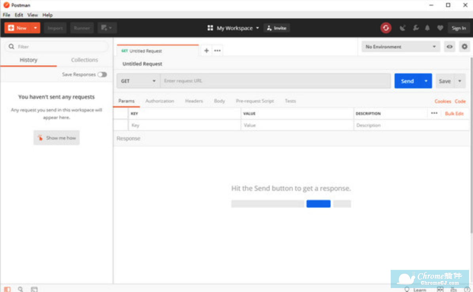Click the Enter request URL field

(x=275, y=81)
